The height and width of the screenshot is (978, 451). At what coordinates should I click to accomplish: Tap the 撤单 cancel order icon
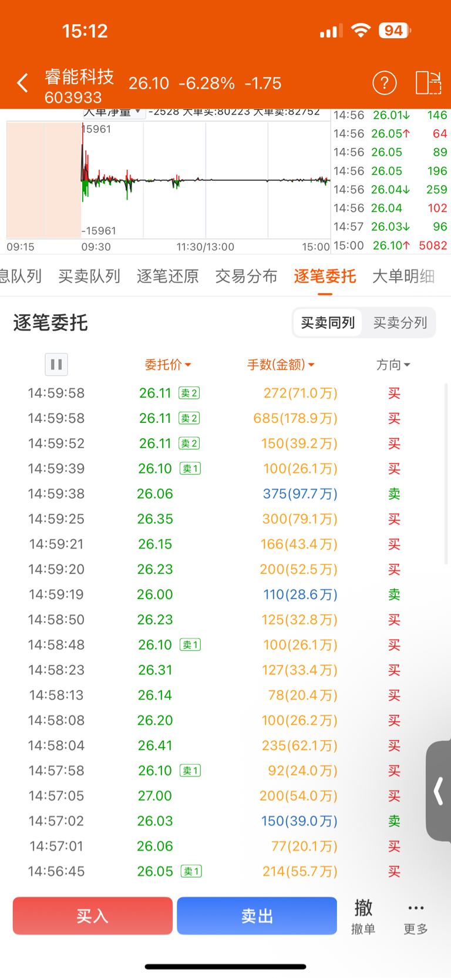tap(363, 916)
